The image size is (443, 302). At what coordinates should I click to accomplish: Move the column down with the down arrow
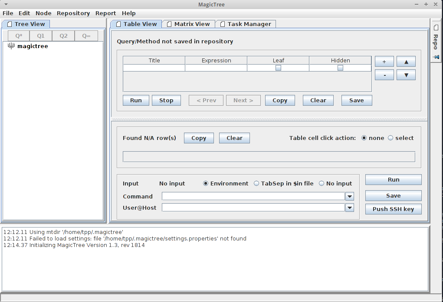(x=406, y=75)
